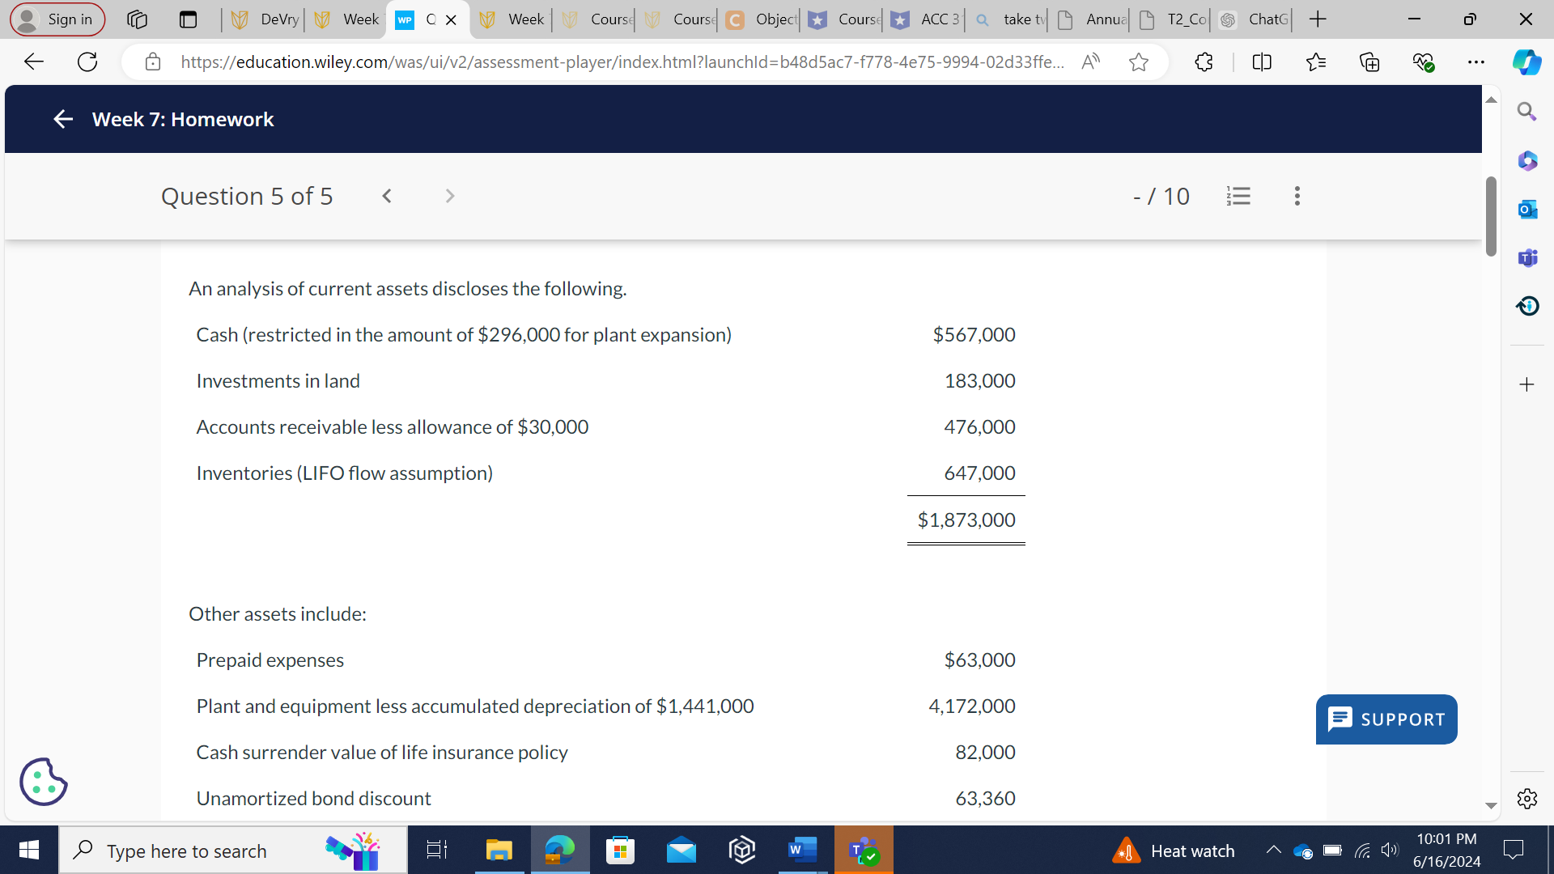Screen dimensions: 1554x874
Task: Go back using Week 7 Homework arrow
Action: coord(62,120)
